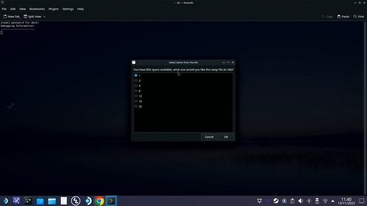367x206 pixels.
Task: Open Find in the Konsole toolbar
Action: [x=358, y=17]
